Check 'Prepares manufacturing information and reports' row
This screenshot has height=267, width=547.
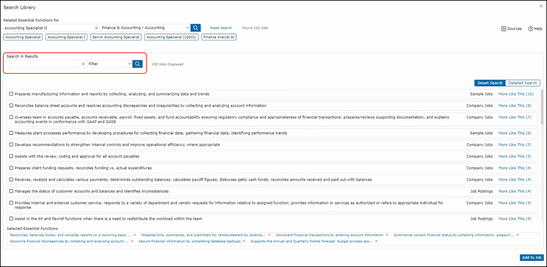[11, 94]
